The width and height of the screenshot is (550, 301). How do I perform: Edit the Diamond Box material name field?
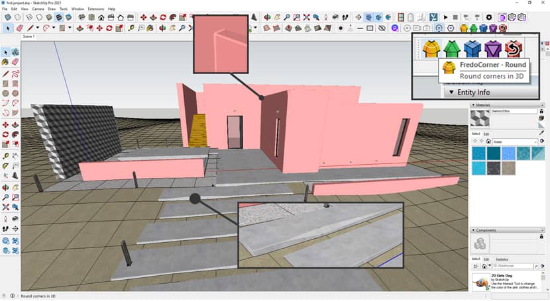[x=514, y=111]
